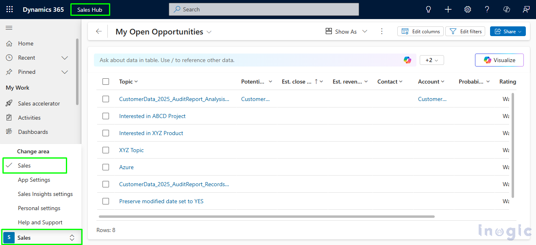Select Help and Support area
The image size is (536, 245).
pyautogui.click(x=40, y=222)
